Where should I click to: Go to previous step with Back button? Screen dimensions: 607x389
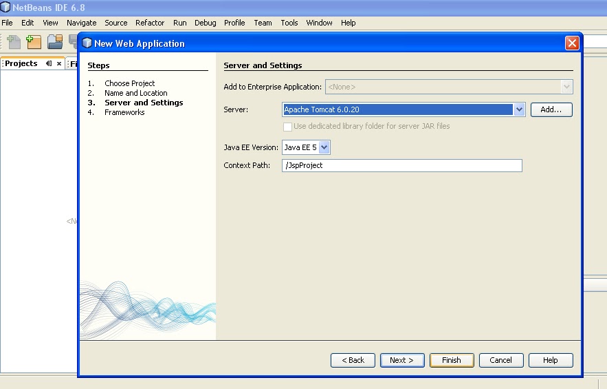tap(353, 360)
